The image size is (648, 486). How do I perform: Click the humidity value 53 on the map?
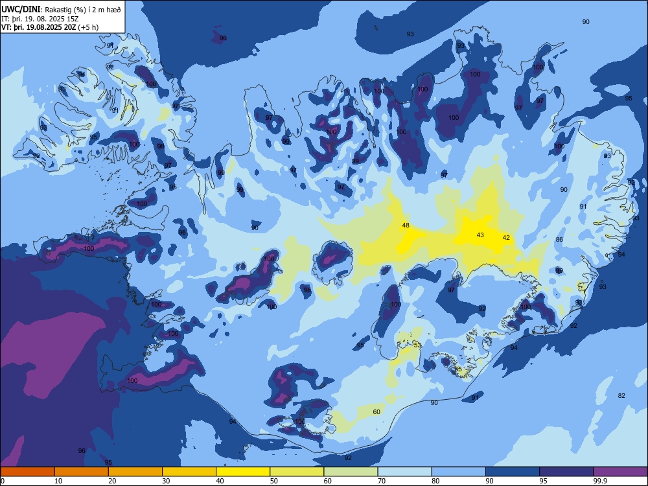417,345
